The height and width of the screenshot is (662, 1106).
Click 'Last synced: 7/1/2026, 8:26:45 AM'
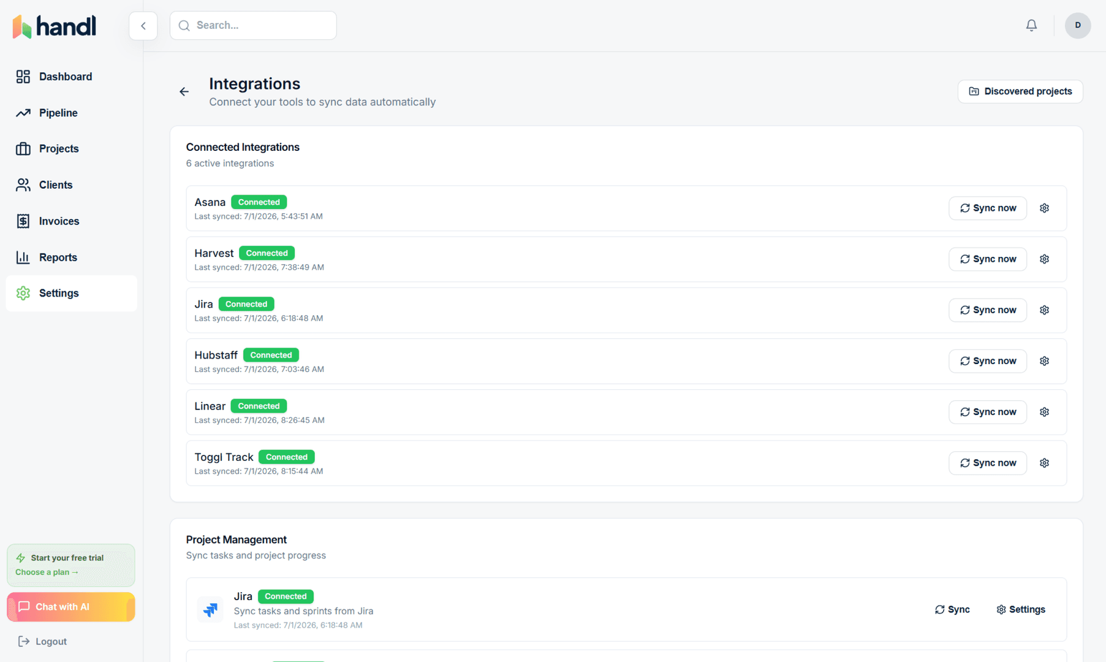tap(259, 420)
